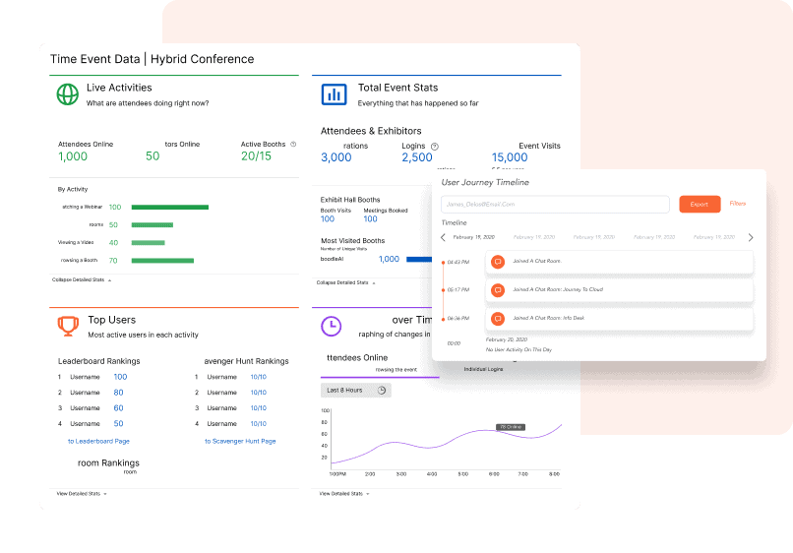
Task: Collapse Detailed Stats under Live Activities
Action: (x=82, y=280)
